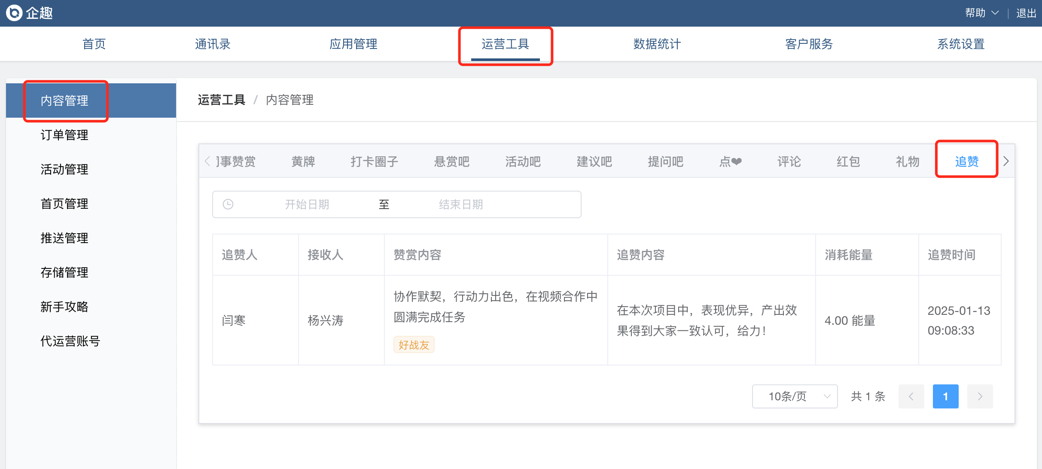Select the 打卡圈子 tab
Screen dimensions: 1042x469
point(374,161)
